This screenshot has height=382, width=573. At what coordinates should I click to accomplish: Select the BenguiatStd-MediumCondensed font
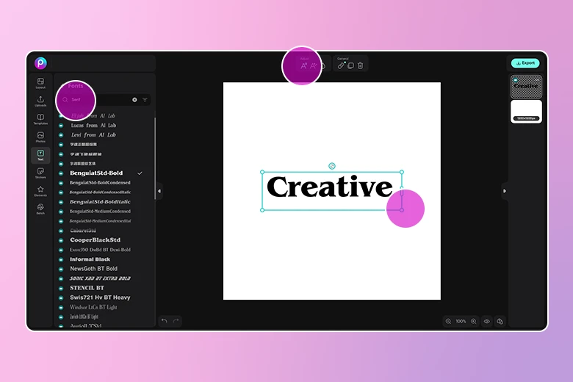point(100,212)
